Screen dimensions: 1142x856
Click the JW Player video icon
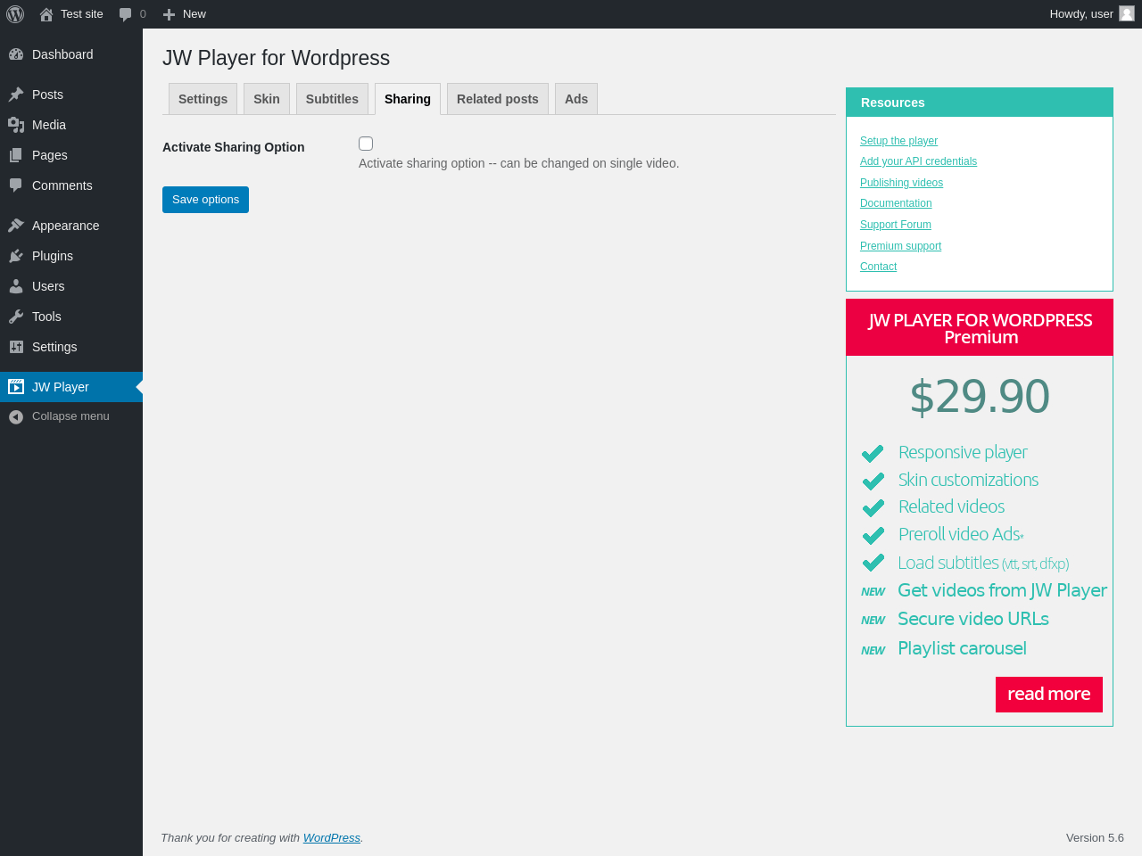pyautogui.click(x=16, y=387)
